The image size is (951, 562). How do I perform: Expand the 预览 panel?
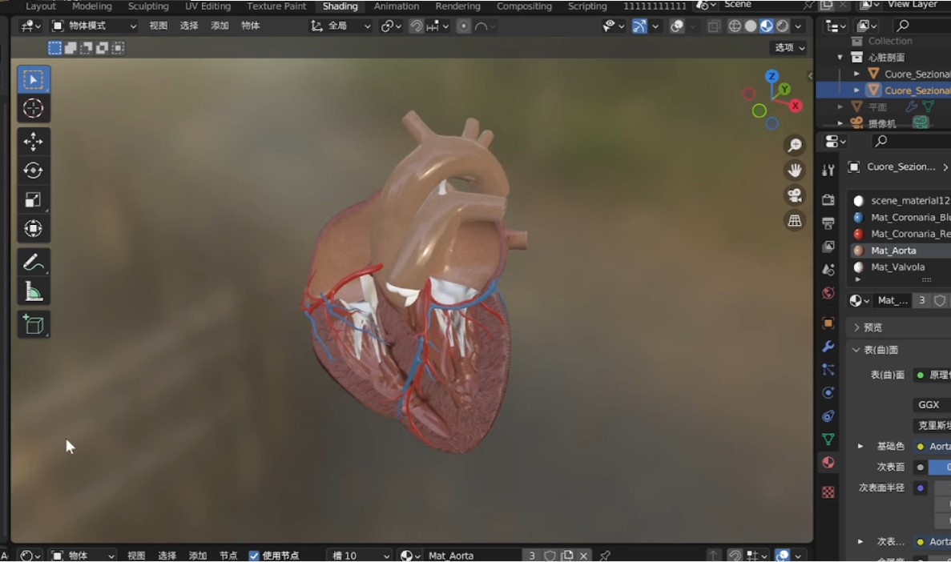point(872,327)
